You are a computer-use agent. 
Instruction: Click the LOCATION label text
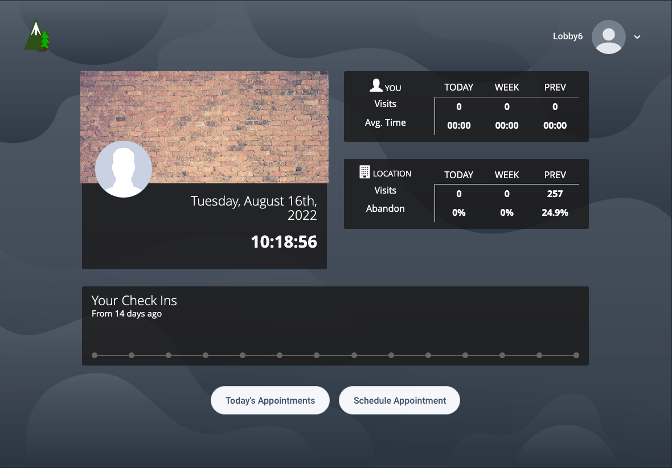point(392,174)
